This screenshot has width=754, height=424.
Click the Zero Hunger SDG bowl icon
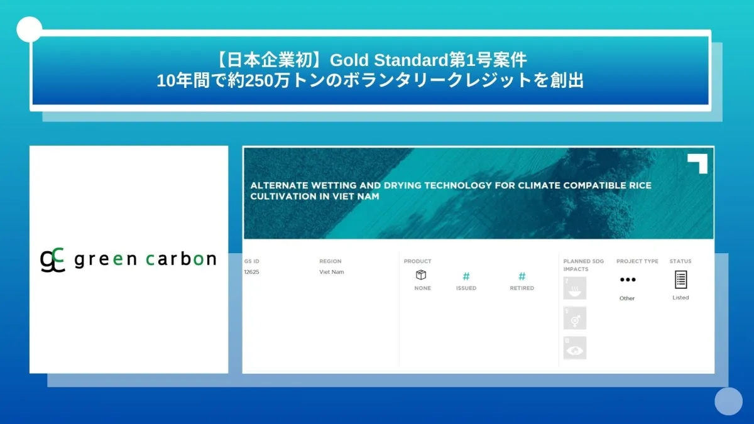pyautogui.click(x=574, y=288)
